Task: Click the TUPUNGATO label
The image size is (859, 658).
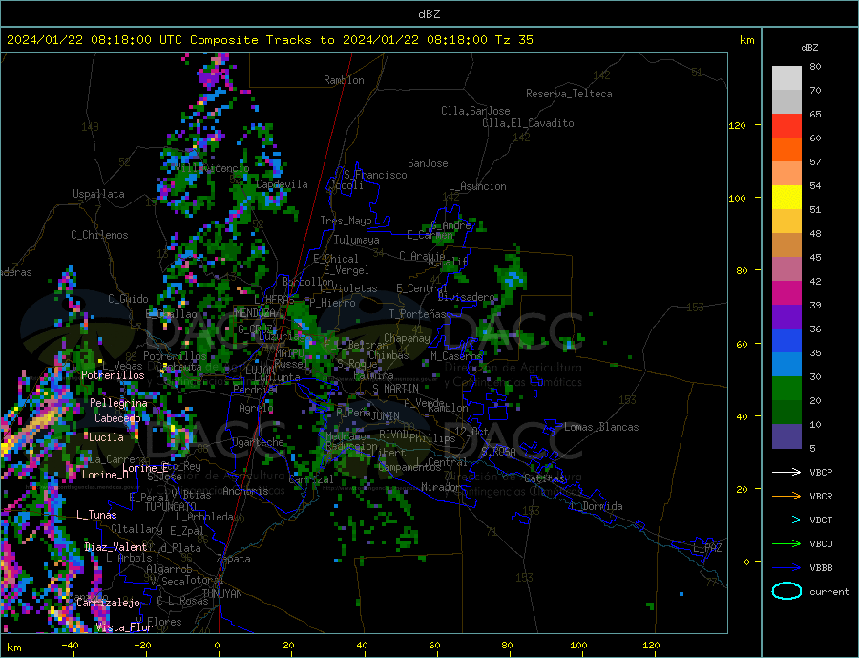Action: 171,507
